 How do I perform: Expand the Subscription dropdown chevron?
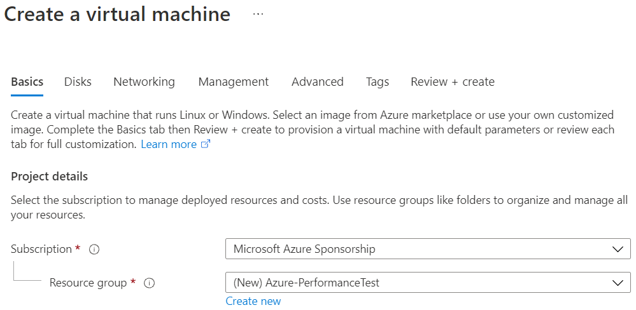click(617, 249)
